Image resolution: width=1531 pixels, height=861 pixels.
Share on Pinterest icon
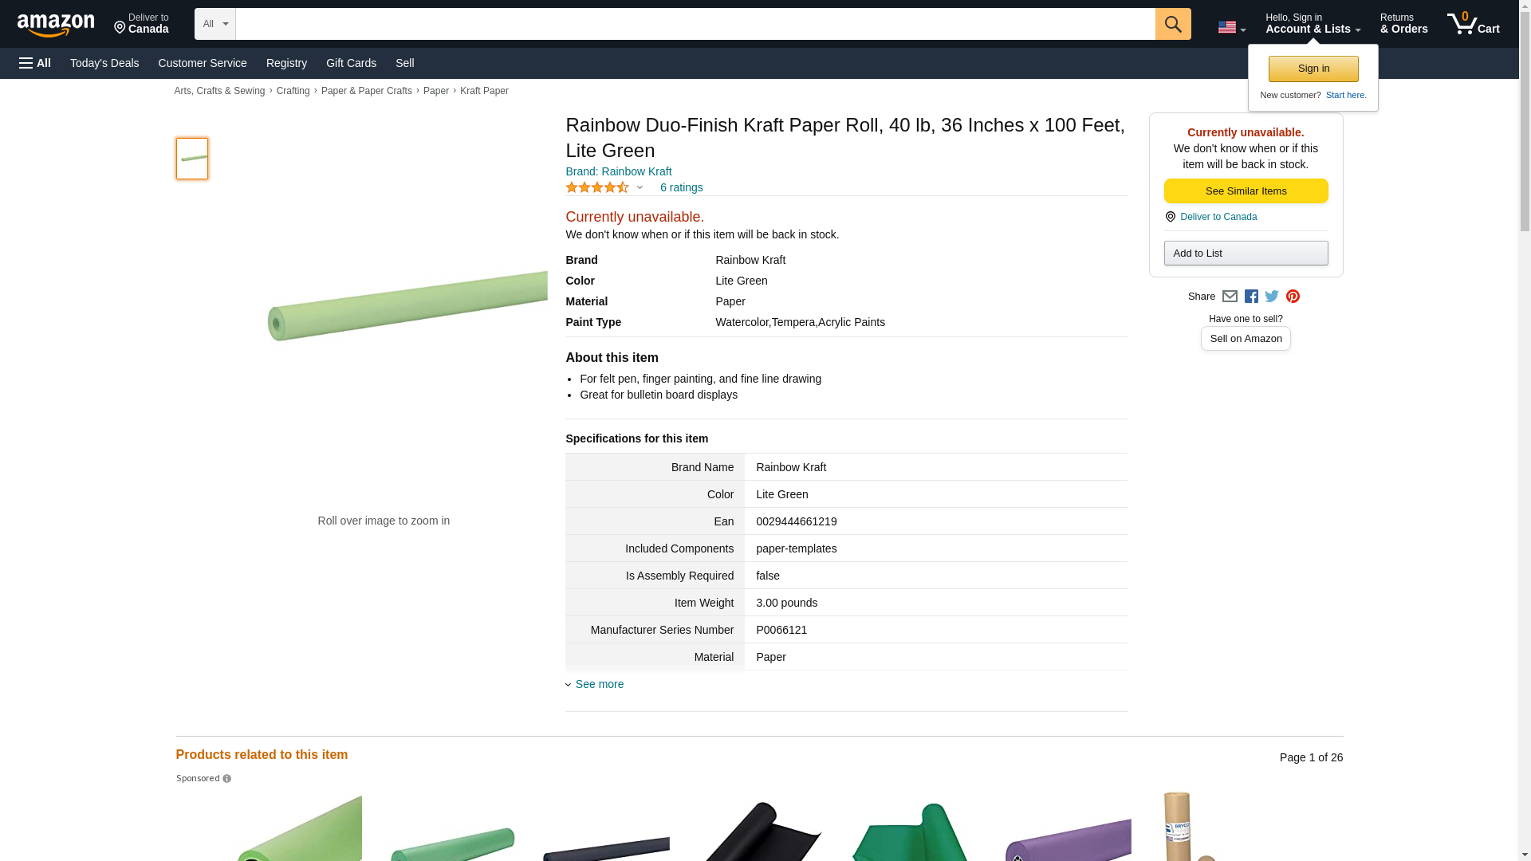click(1293, 297)
